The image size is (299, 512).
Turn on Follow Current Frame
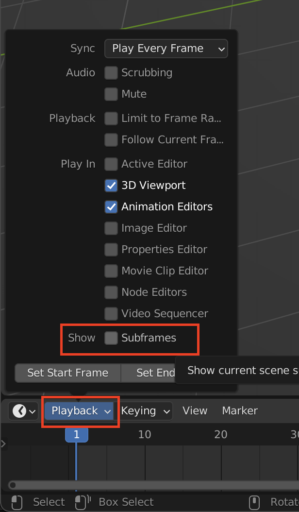pyautogui.click(x=111, y=140)
